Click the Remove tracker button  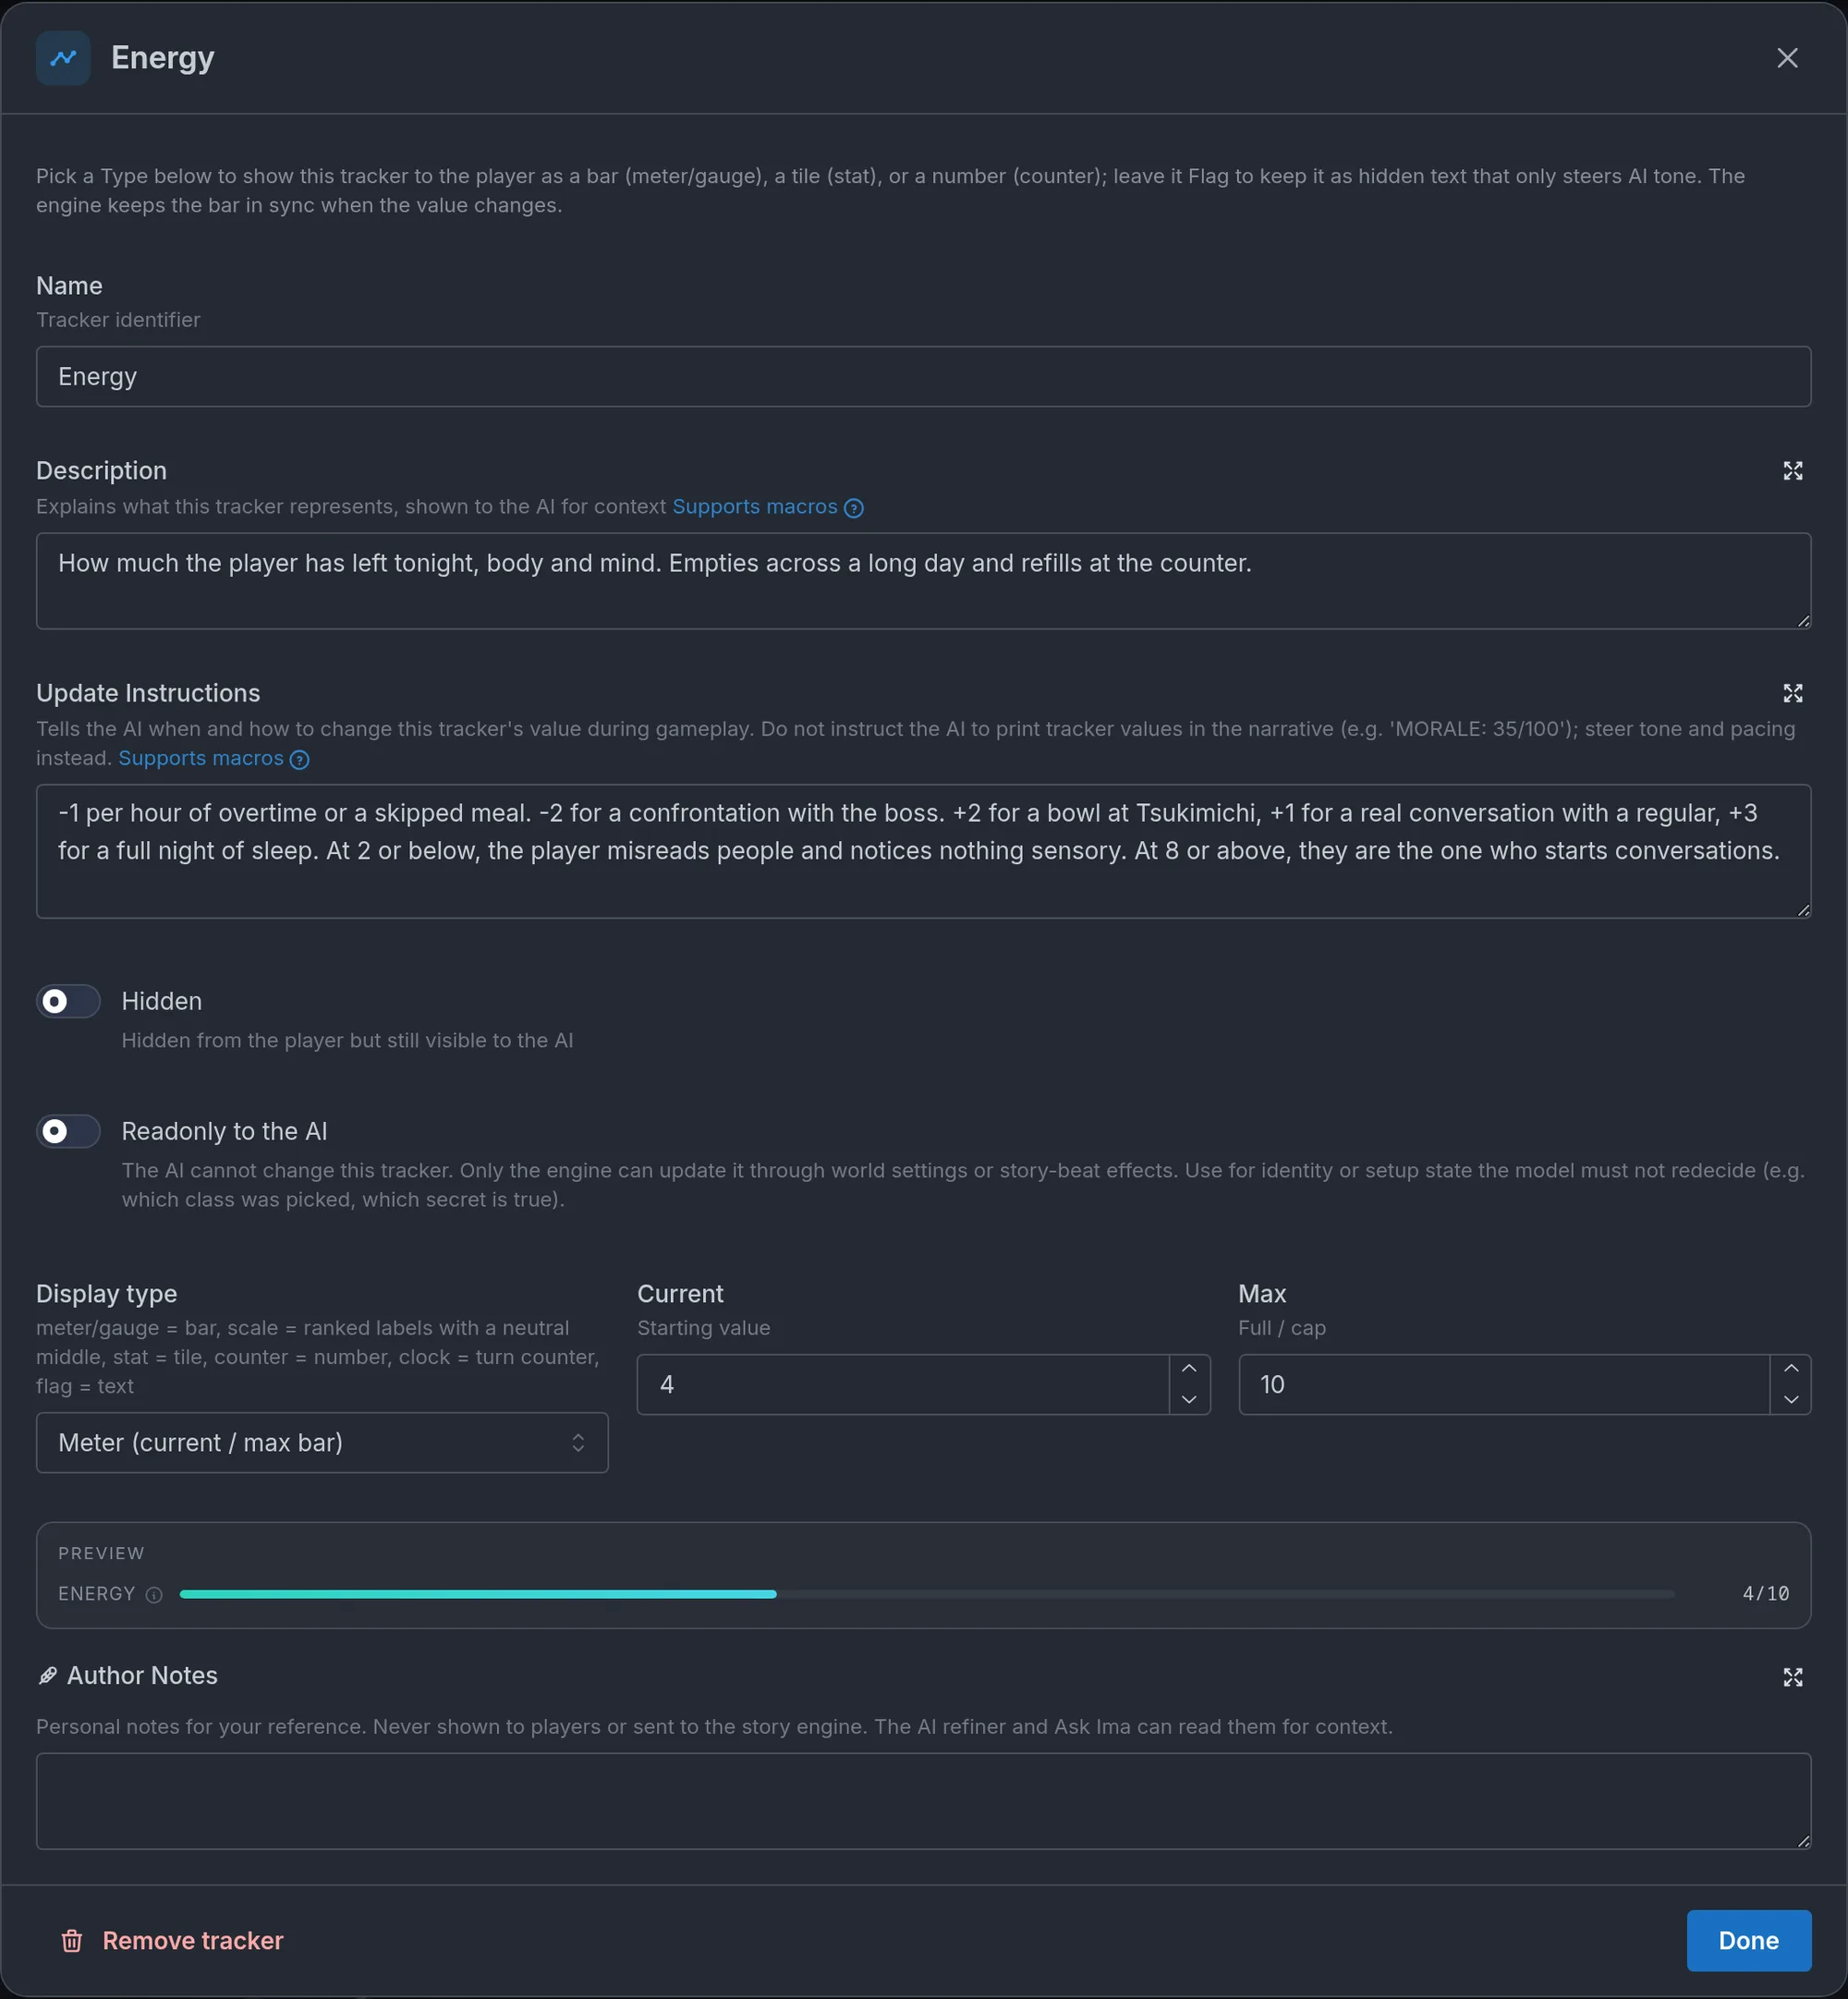pos(172,1941)
